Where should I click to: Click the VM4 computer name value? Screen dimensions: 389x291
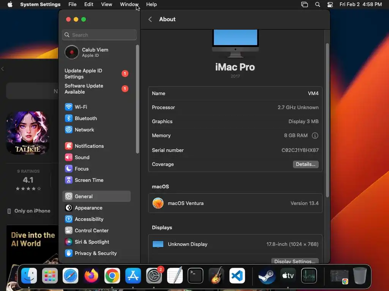point(313,94)
